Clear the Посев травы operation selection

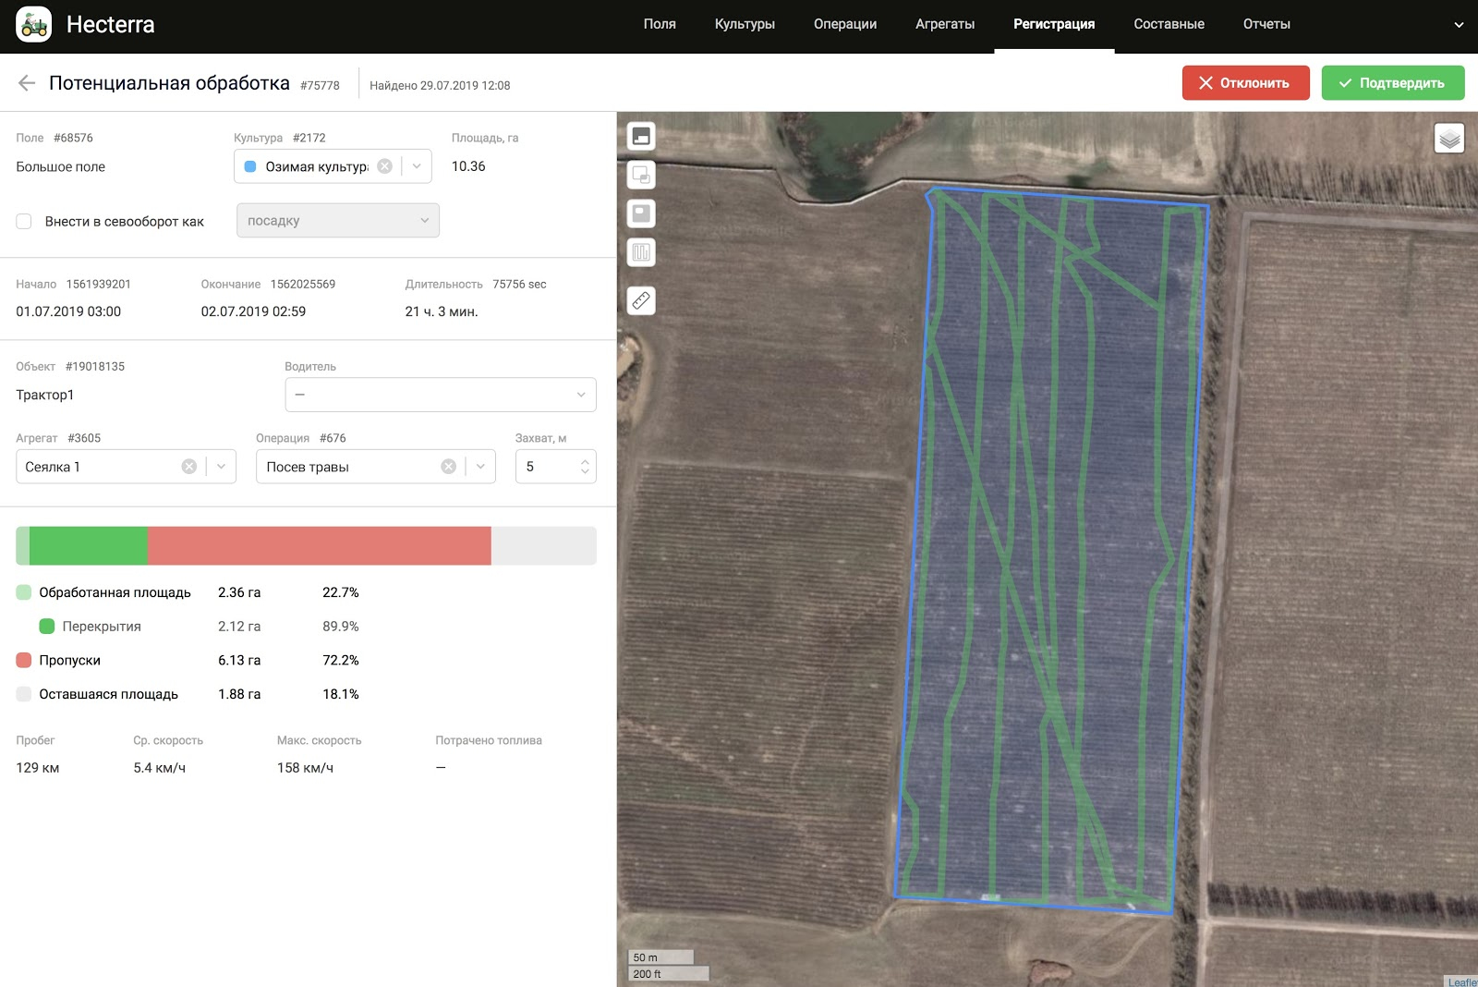pyautogui.click(x=449, y=467)
